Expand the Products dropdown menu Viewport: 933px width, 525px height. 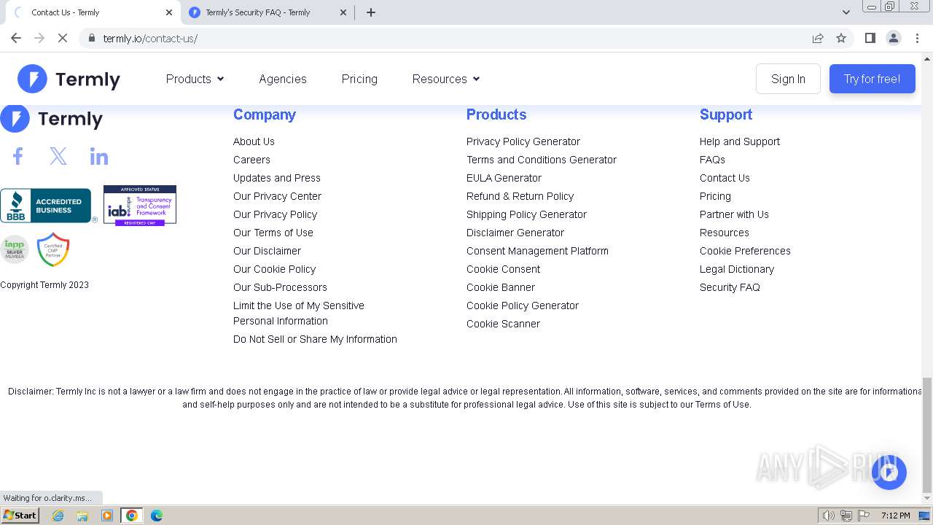coord(195,79)
